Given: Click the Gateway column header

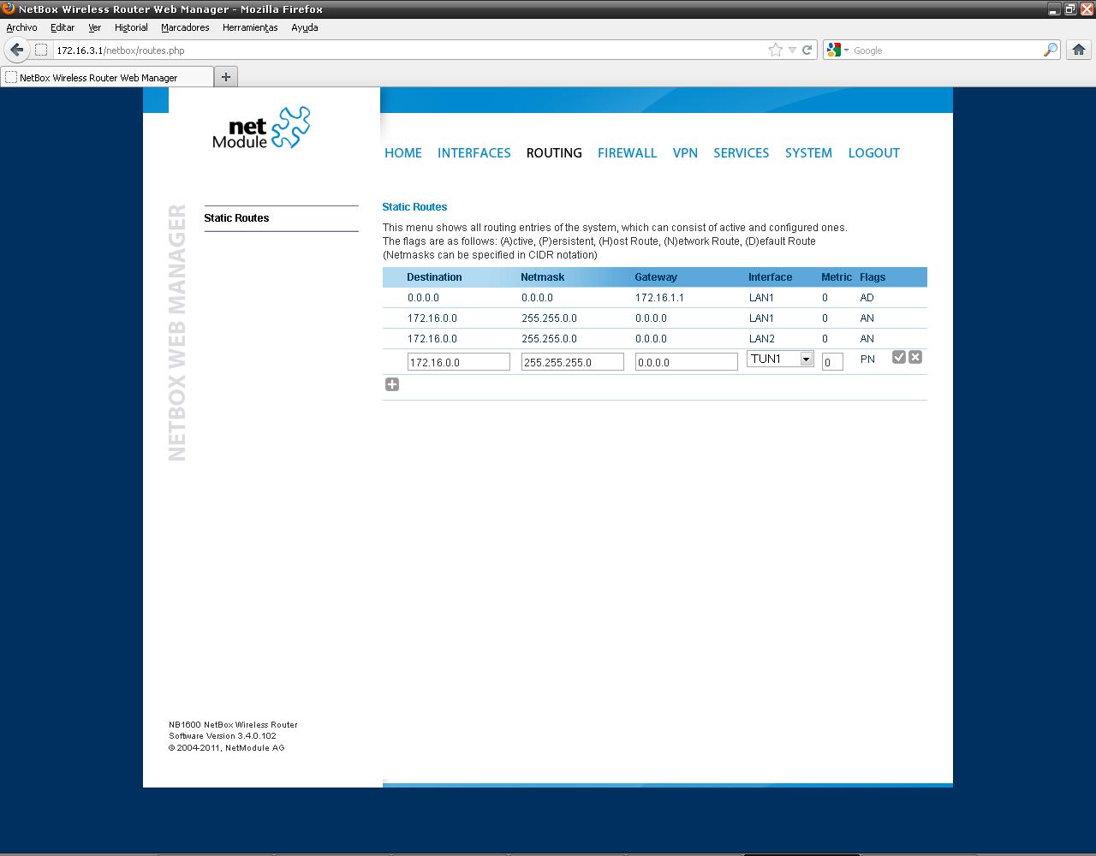Looking at the screenshot, I should 656,277.
